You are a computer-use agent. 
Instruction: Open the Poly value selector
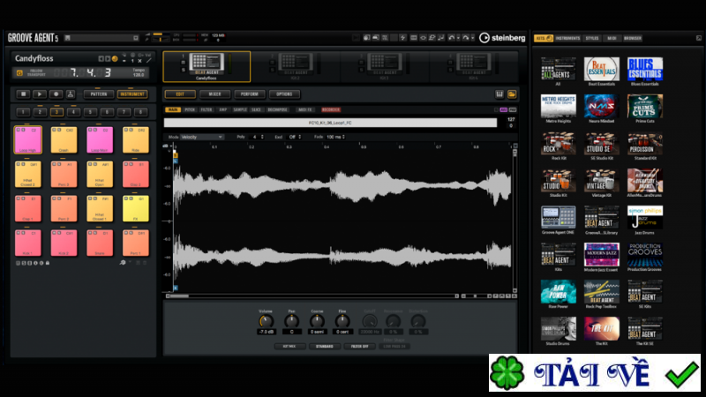click(256, 137)
